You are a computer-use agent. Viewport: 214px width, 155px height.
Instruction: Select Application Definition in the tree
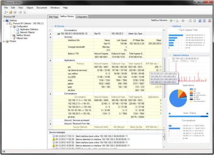(x=29, y=29)
